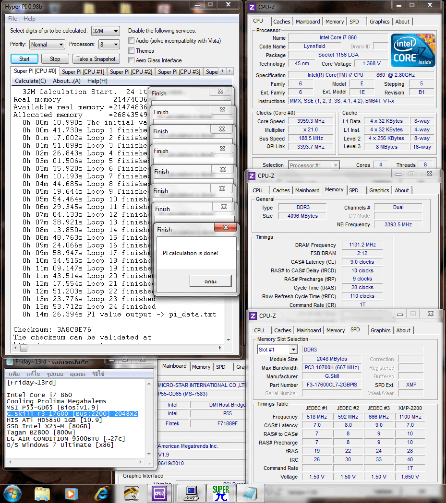Click the CPU-Z logo in the SPD window title
The height and width of the screenshot is (503, 446).
click(253, 316)
